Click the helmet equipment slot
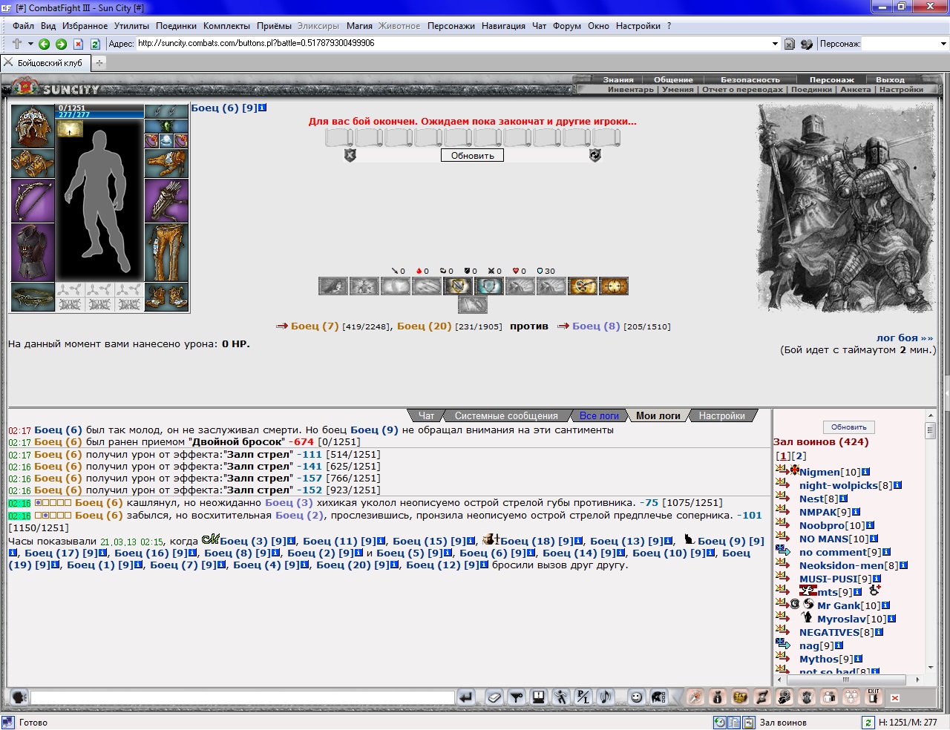The height and width of the screenshot is (730, 950). point(33,126)
